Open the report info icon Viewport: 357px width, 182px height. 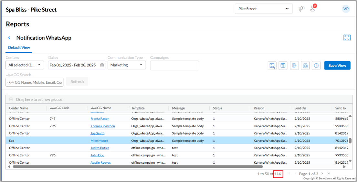click(316, 65)
